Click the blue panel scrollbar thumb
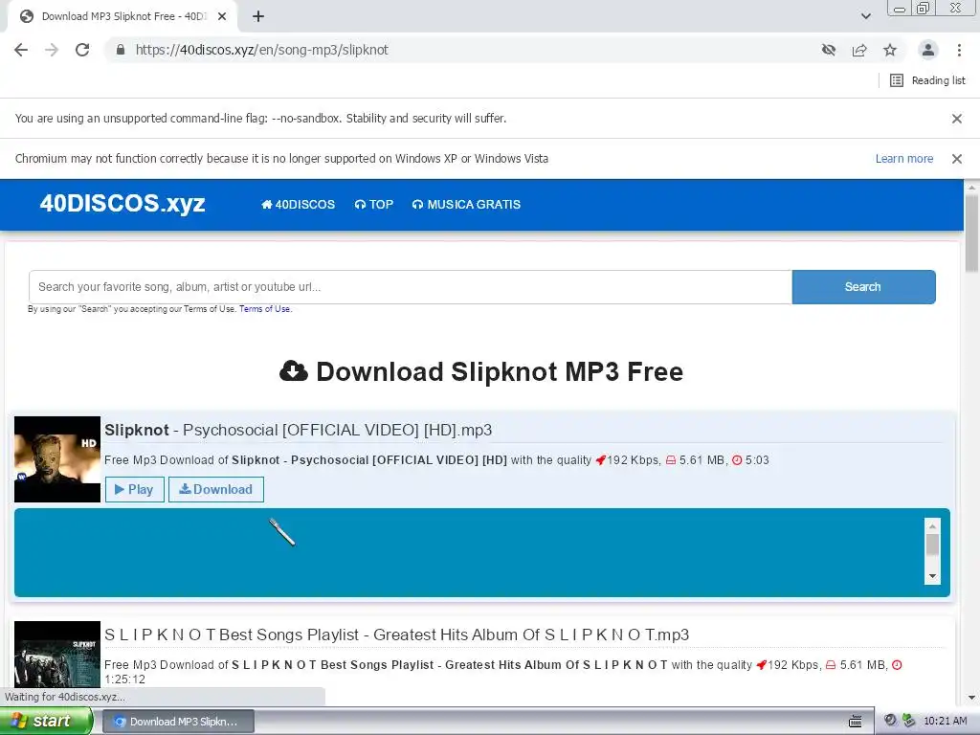This screenshot has height=735, width=980. (932, 545)
